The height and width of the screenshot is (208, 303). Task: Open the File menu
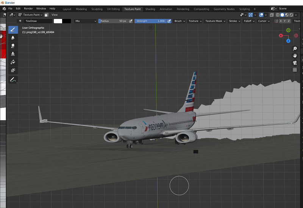[x=10, y=8]
